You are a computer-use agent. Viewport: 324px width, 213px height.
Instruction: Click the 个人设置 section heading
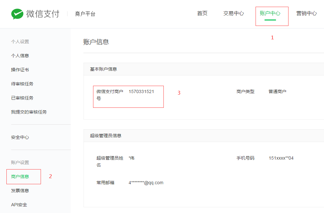coord(20,42)
